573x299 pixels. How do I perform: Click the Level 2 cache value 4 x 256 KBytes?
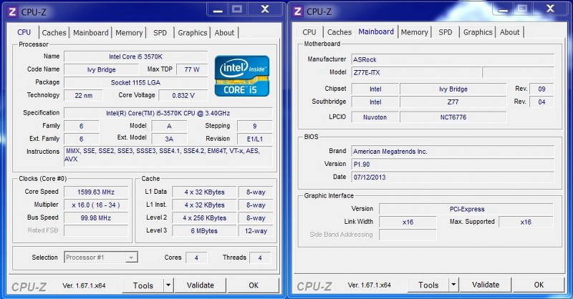204,218
